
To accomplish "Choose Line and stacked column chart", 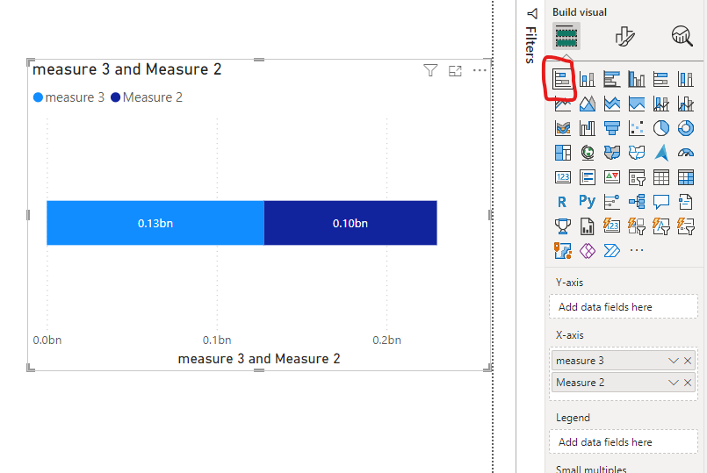I will coord(661,104).
